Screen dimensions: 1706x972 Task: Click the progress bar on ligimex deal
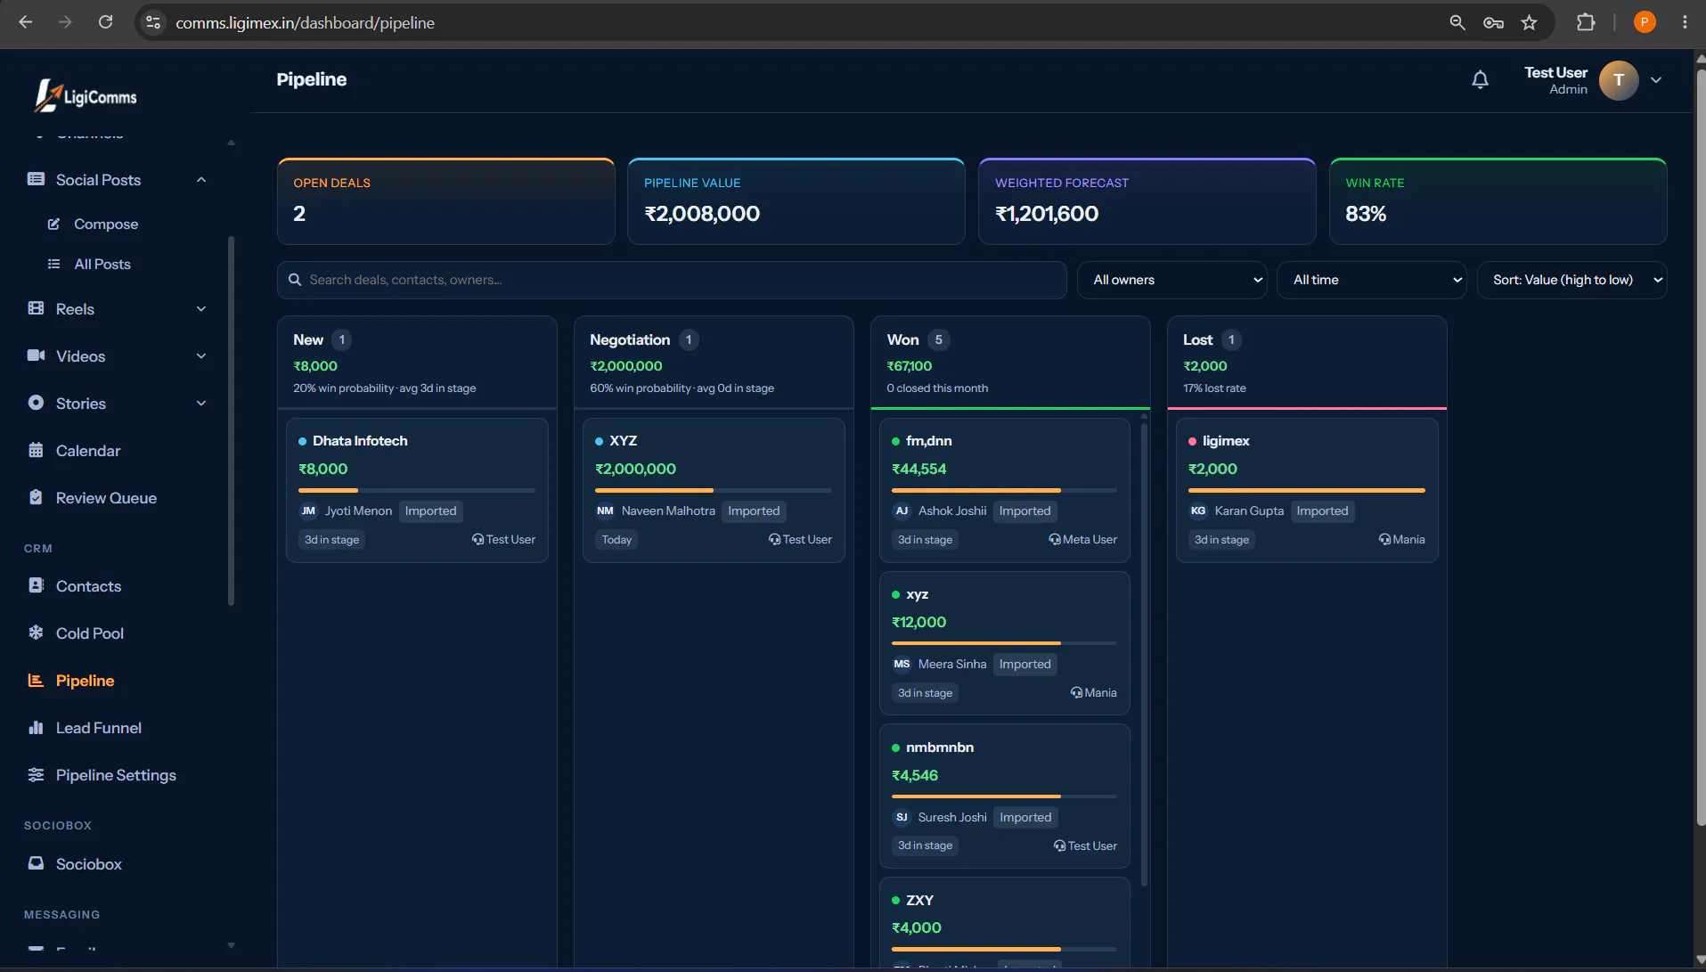tap(1306, 490)
